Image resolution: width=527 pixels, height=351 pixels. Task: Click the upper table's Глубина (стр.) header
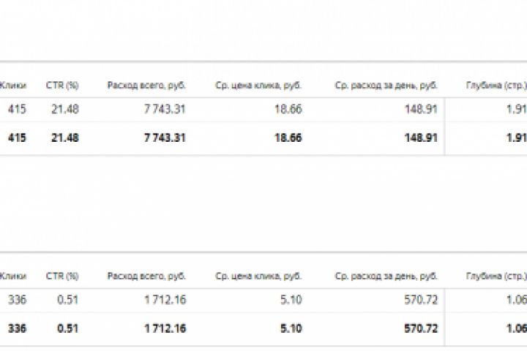tap(496, 86)
